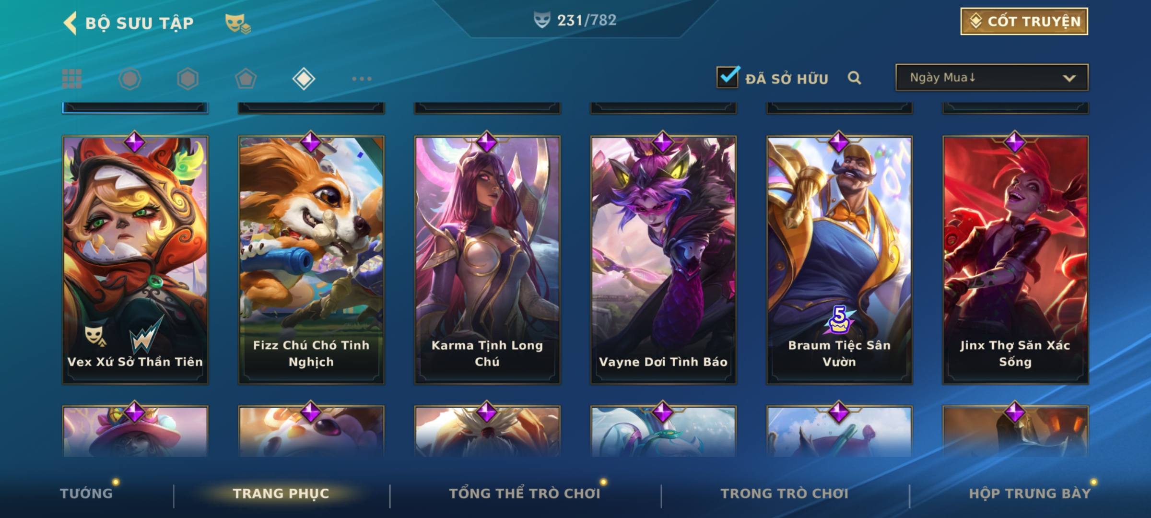Open the mask and coins icon
Viewport: 1151px width, 518px height.
238,24
